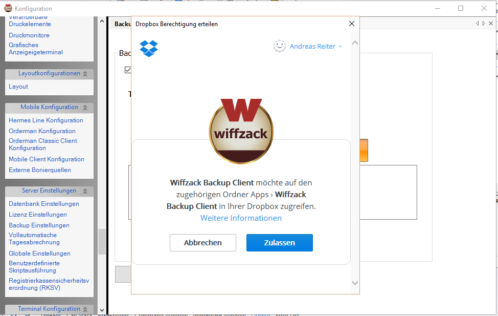The height and width of the screenshot is (316, 498).
Task: Open the Weitere Informationen link
Action: (x=241, y=218)
